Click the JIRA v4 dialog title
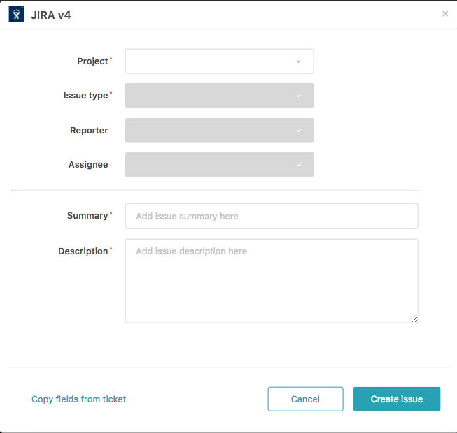Image resolution: width=457 pixels, height=433 pixels. tap(50, 14)
